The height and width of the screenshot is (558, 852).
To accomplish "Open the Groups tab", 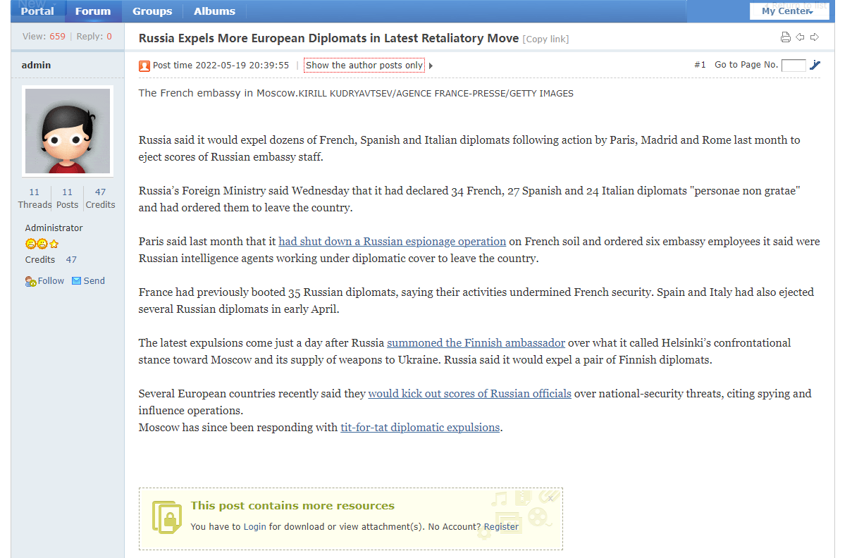I will 152,11.
